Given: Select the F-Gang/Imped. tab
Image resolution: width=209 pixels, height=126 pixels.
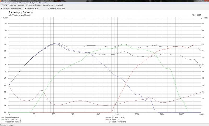Looking at the screenshot, I should click(x=4, y=5).
